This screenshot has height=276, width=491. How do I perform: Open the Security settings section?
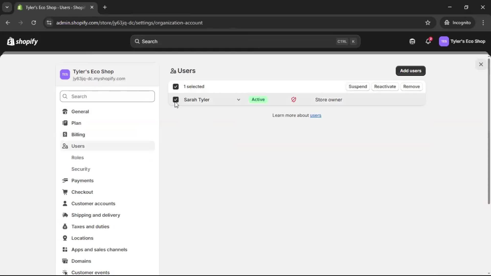pyautogui.click(x=81, y=169)
